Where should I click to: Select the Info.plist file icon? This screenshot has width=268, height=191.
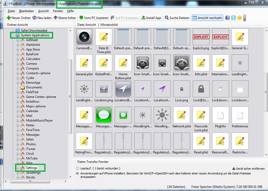point(201,63)
